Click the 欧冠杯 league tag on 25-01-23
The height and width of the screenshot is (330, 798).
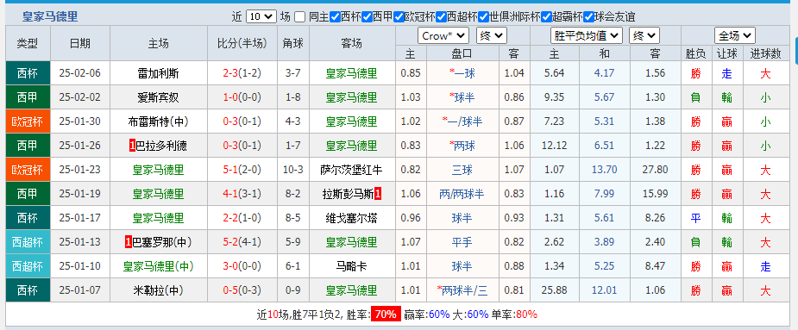pos(28,170)
